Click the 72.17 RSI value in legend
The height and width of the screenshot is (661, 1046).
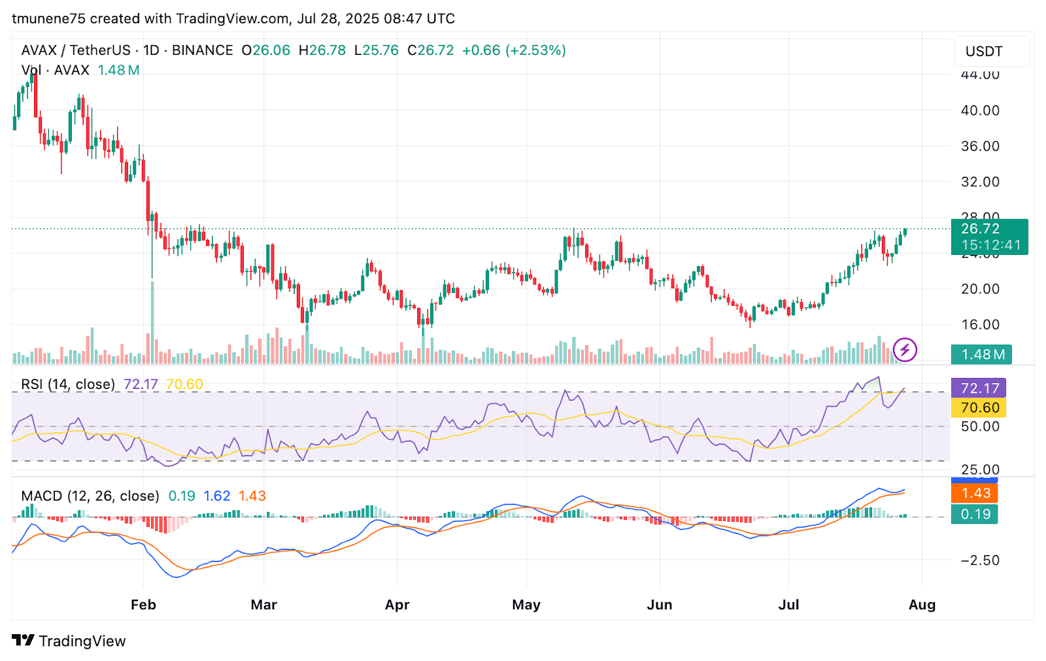[x=141, y=384]
